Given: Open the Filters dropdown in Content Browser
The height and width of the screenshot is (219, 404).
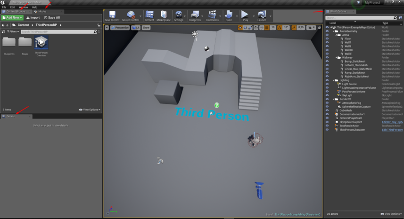Looking at the screenshot, I should [x=13, y=31].
